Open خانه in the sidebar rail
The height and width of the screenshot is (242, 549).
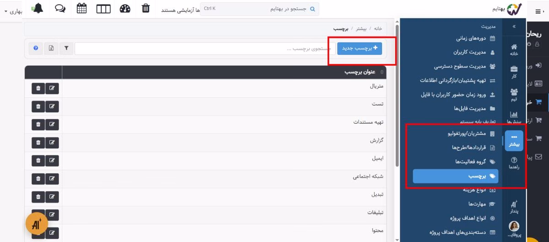[x=514, y=50]
